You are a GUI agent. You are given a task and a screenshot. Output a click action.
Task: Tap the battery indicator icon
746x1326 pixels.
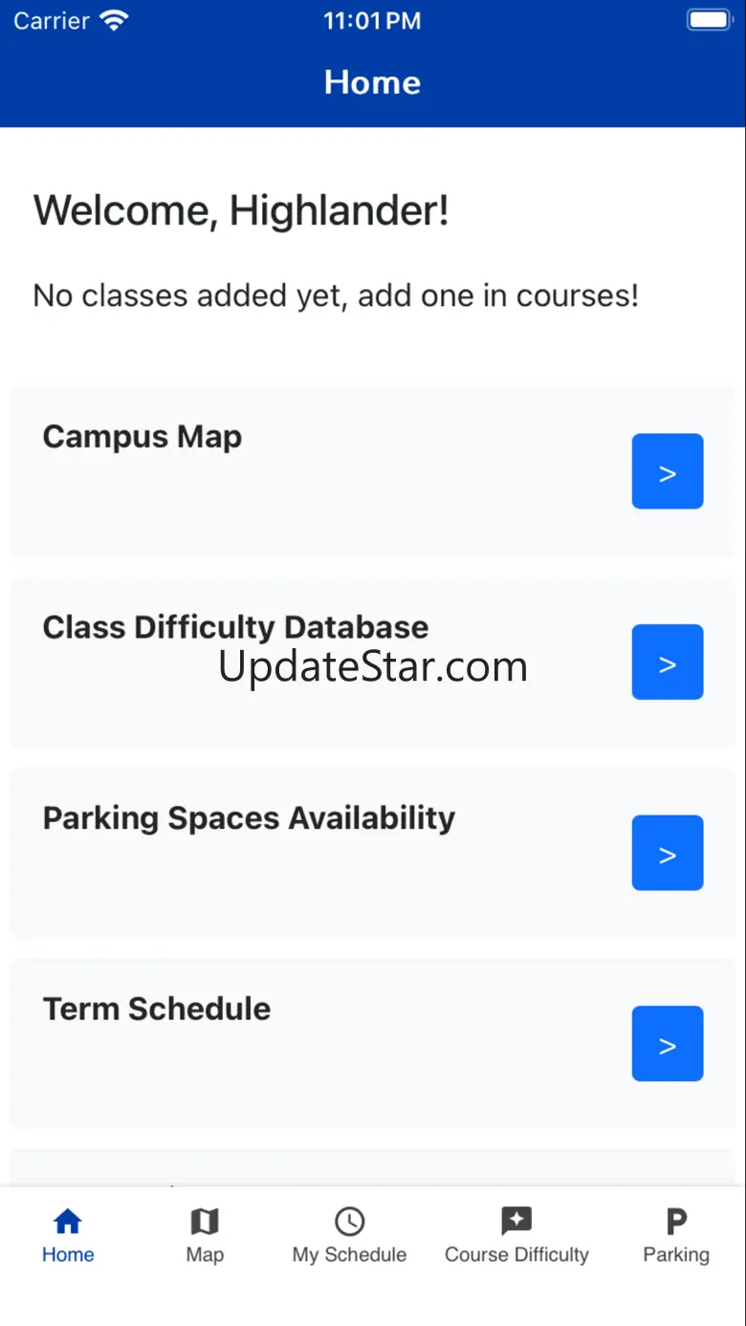[709, 21]
